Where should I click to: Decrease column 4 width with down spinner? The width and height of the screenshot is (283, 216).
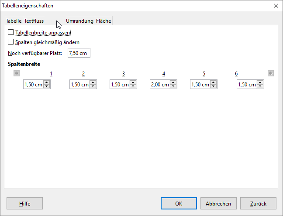point(173,86)
